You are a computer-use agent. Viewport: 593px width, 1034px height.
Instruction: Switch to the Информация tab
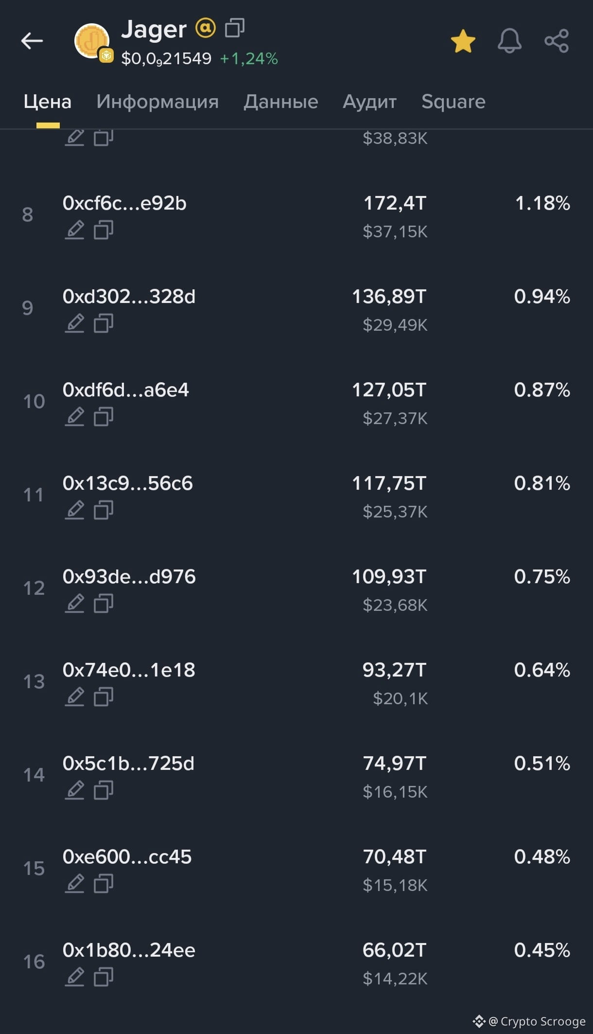(157, 102)
